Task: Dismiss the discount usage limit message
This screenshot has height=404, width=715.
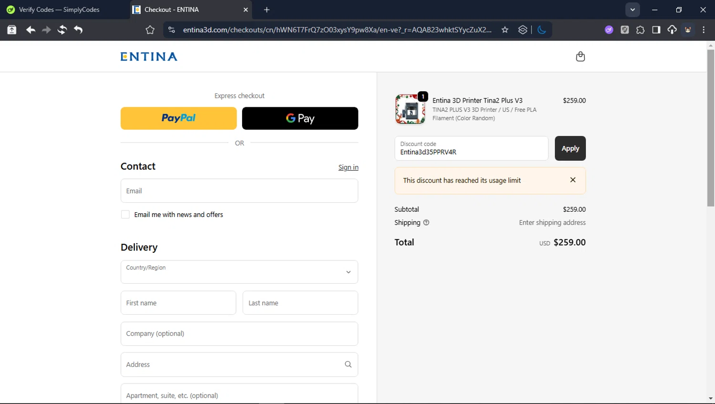Action: [573, 180]
